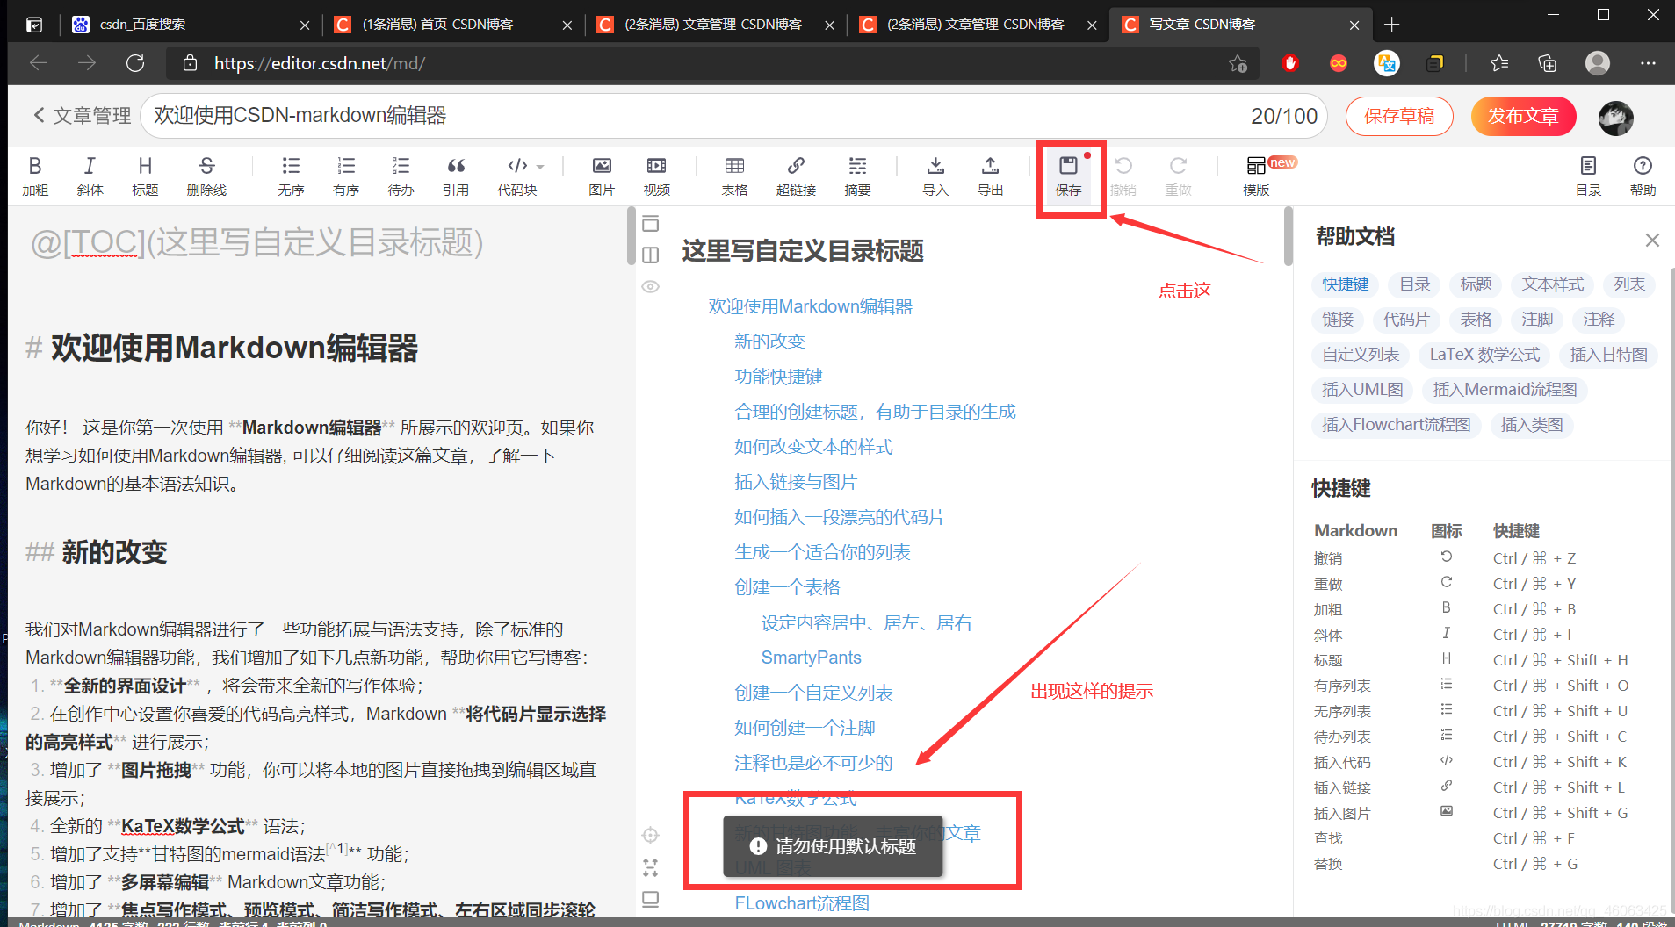Jump to 创建一个表格 TOC entry

pos(787,587)
